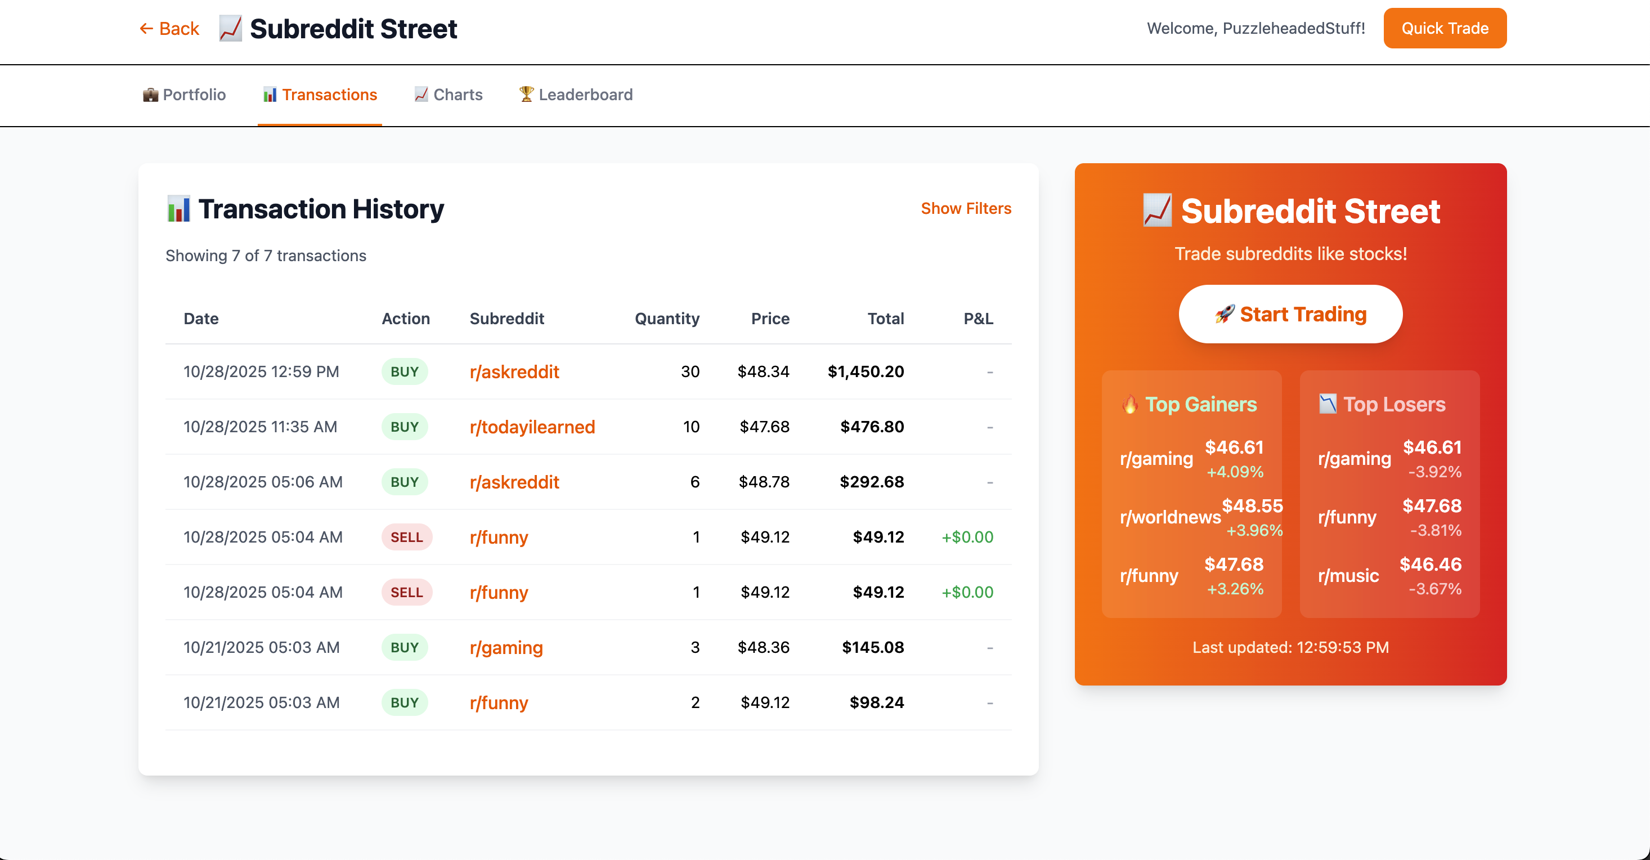This screenshot has height=860, width=1650.
Task: Click the bar chart icon beside Transaction History
Action: coord(179,209)
